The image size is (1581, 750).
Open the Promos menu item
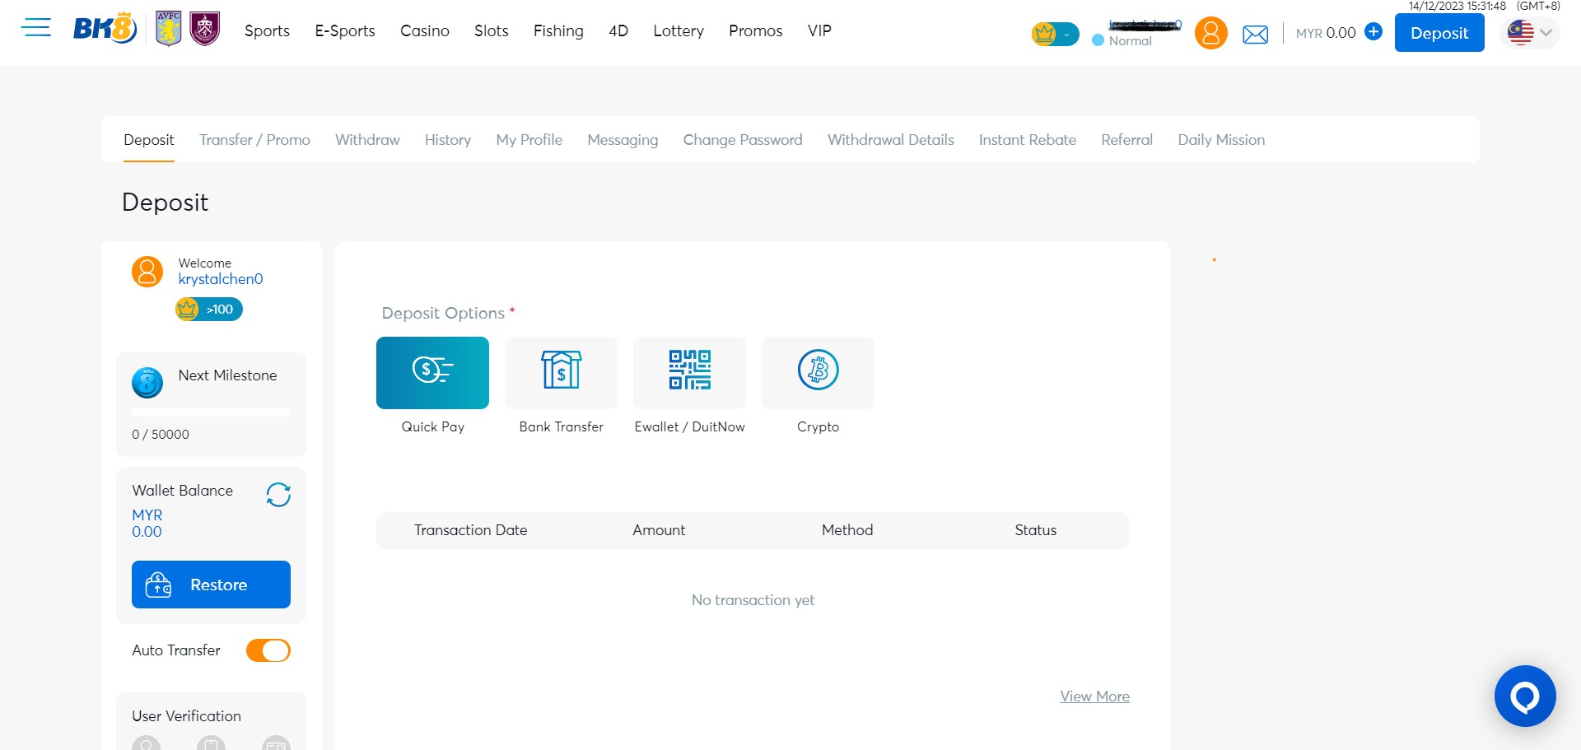755,30
